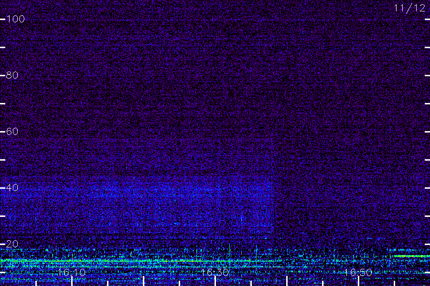The image size is (430, 286).
Task: Click the 16:30 time label
Action: (215, 272)
